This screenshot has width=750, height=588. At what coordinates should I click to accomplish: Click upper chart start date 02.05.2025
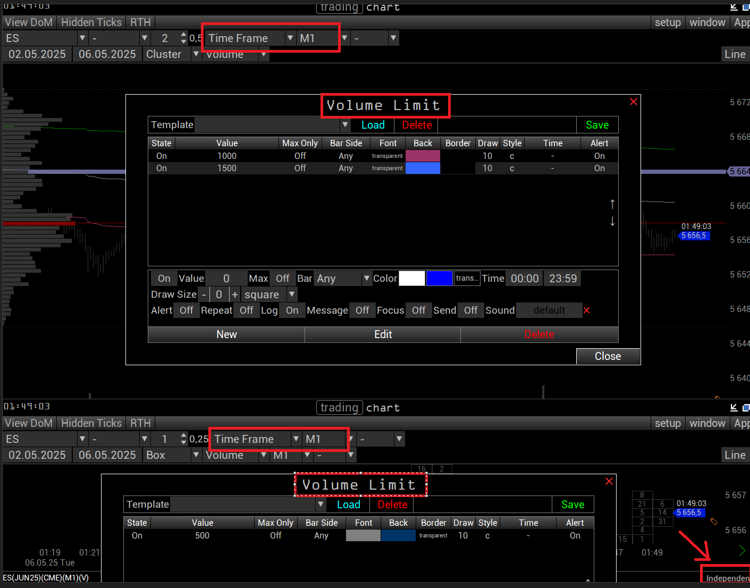(x=37, y=54)
